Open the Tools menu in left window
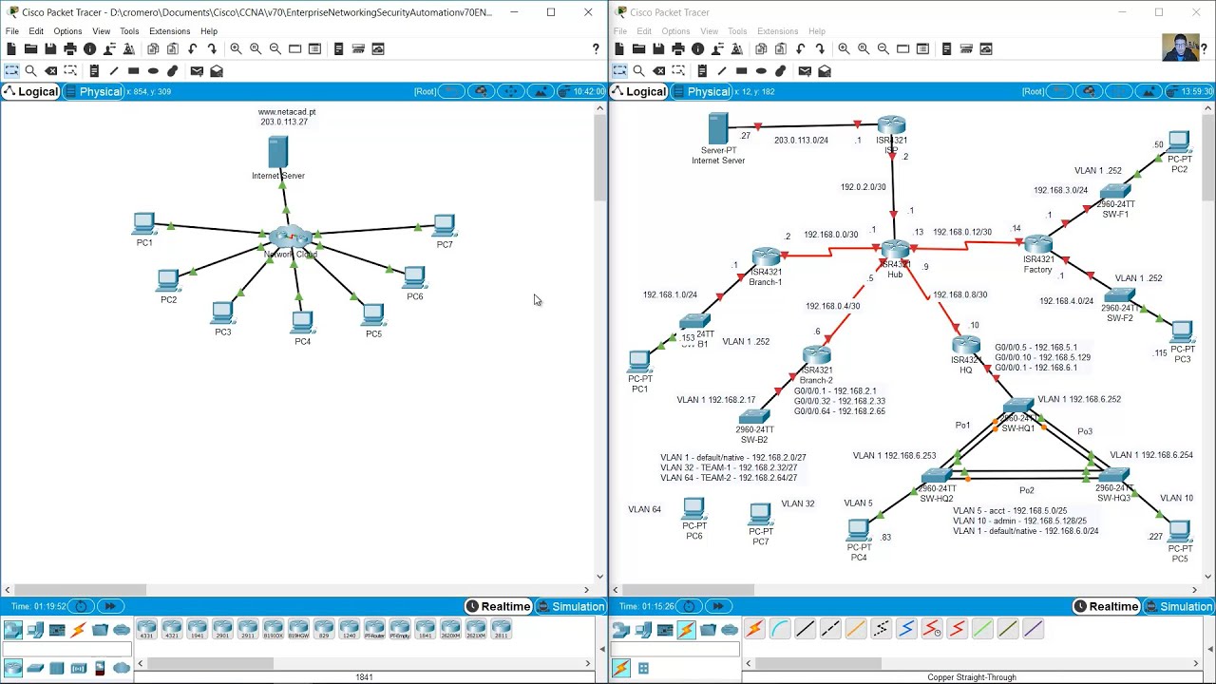The width and height of the screenshot is (1216, 684). pyautogui.click(x=129, y=31)
